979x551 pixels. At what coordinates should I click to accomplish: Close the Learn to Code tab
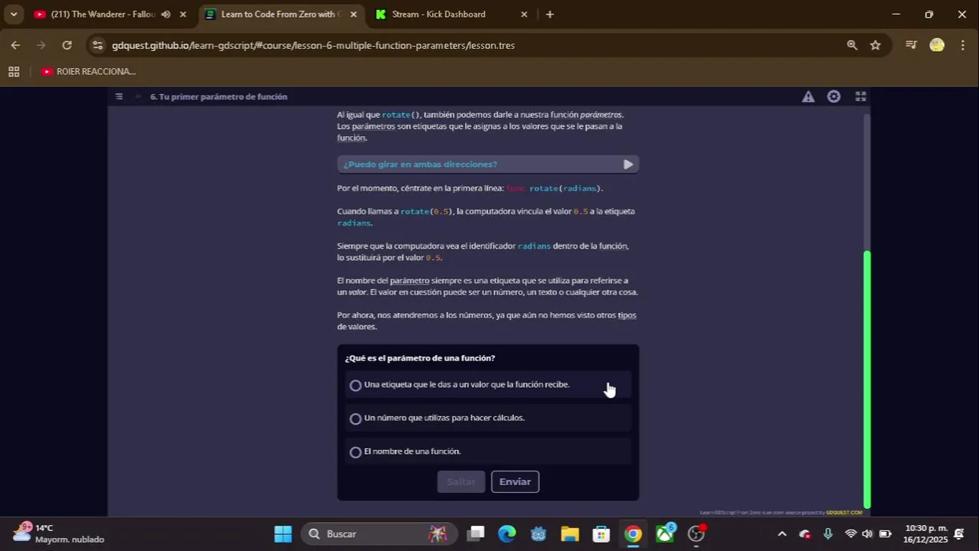[x=353, y=14]
